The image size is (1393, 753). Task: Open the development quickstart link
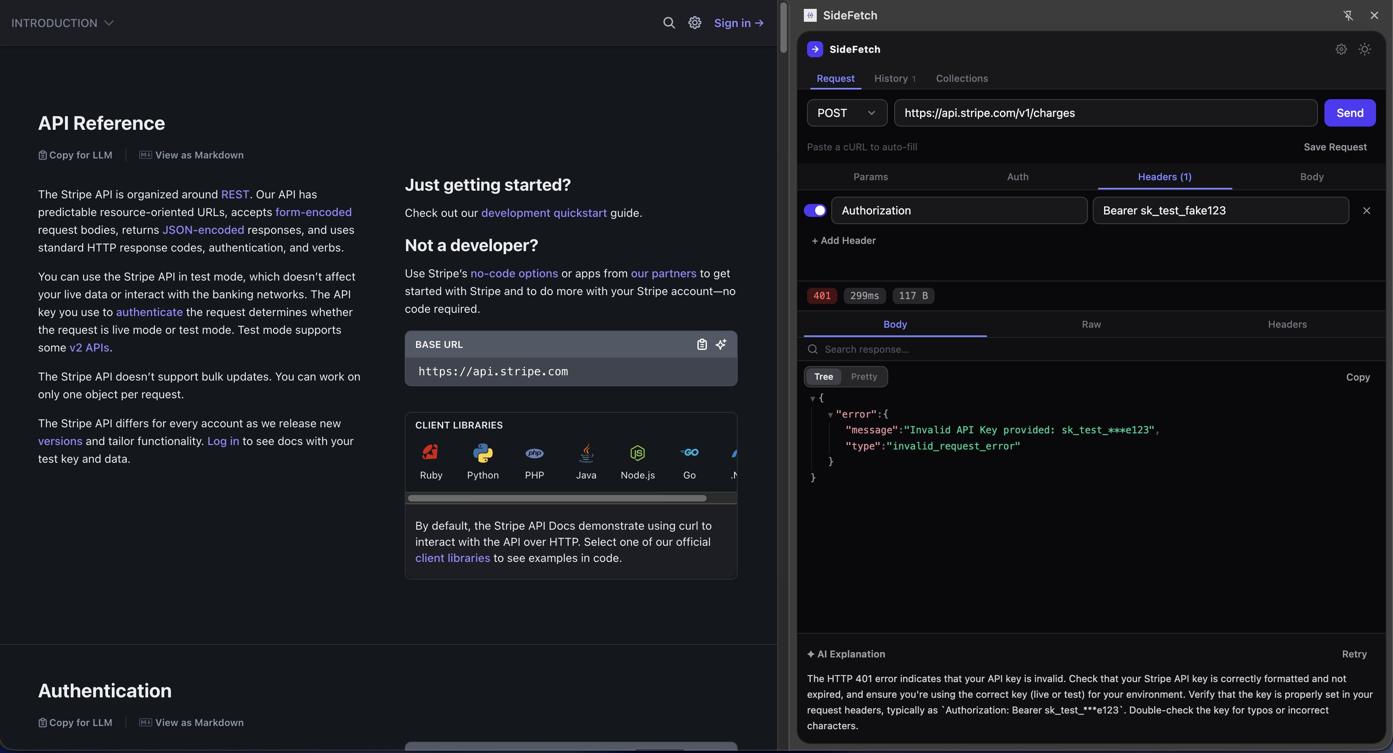coord(544,213)
